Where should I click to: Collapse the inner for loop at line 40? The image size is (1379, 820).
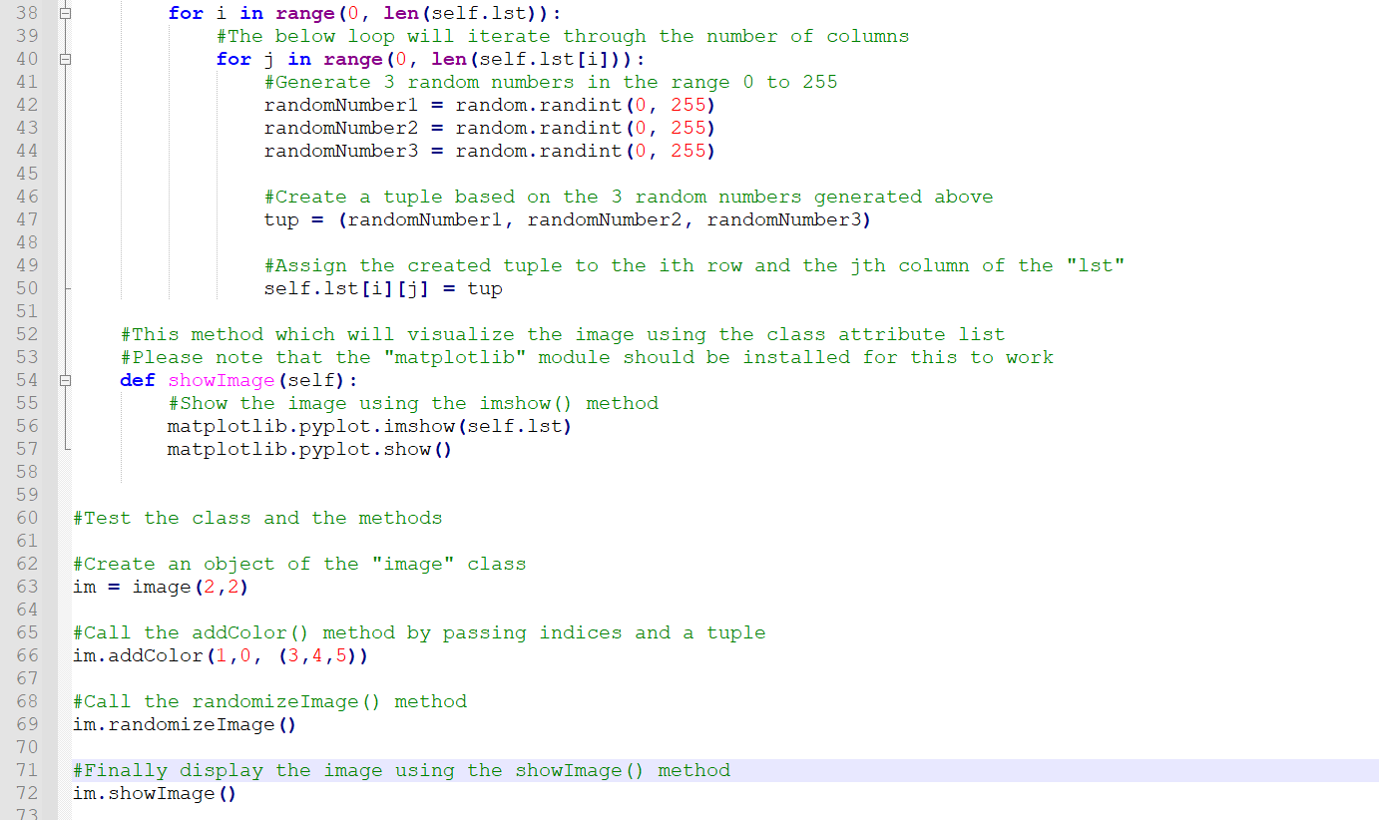65,58
